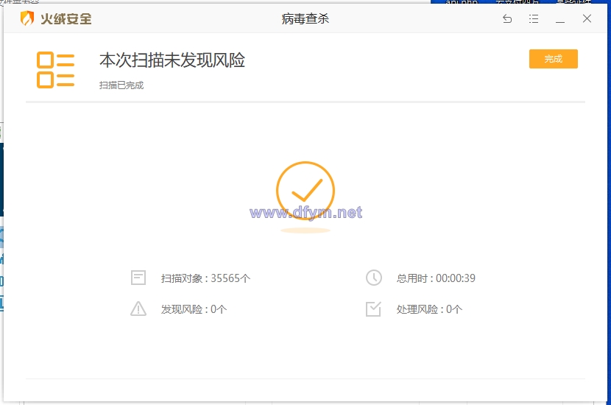Click the 病毒查杀 window title

(x=305, y=18)
